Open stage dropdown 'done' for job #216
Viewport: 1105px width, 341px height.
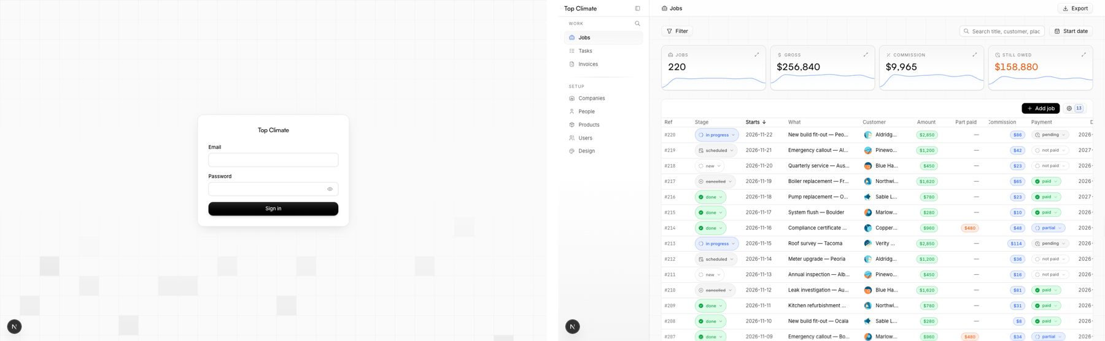pos(710,197)
